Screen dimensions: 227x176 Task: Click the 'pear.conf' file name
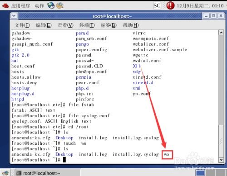(88, 83)
